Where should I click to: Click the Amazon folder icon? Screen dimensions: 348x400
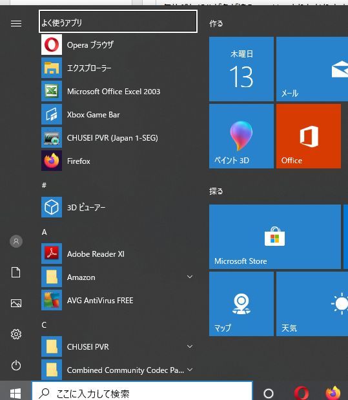pos(52,277)
